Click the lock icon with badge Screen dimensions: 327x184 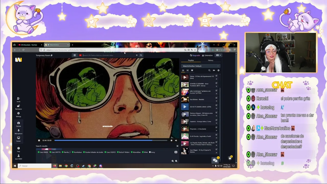coord(230,158)
